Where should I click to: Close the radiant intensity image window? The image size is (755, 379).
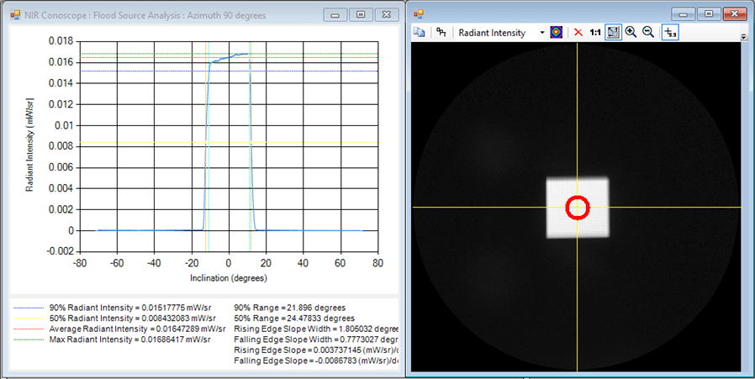pos(734,14)
